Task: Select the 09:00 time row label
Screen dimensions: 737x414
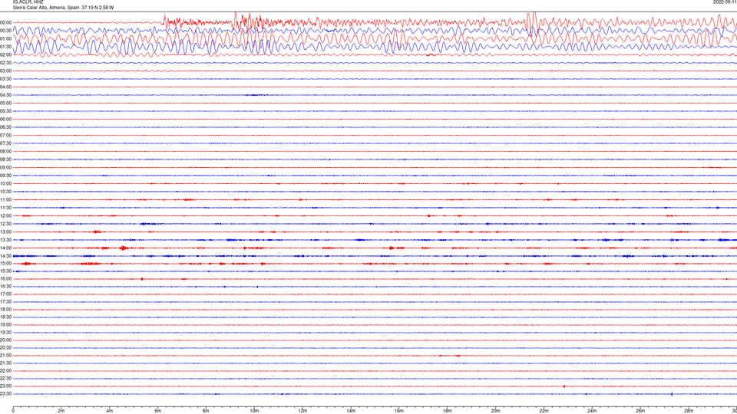Action: tap(5, 167)
